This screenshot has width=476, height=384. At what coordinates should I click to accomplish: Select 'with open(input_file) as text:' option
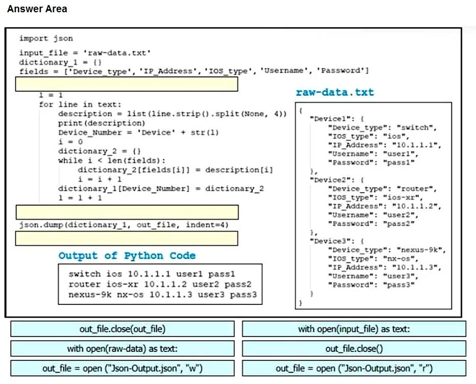click(x=354, y=329)
